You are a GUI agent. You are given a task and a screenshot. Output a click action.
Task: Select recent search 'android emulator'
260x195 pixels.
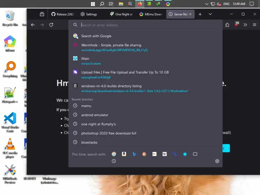click(145, 115)
